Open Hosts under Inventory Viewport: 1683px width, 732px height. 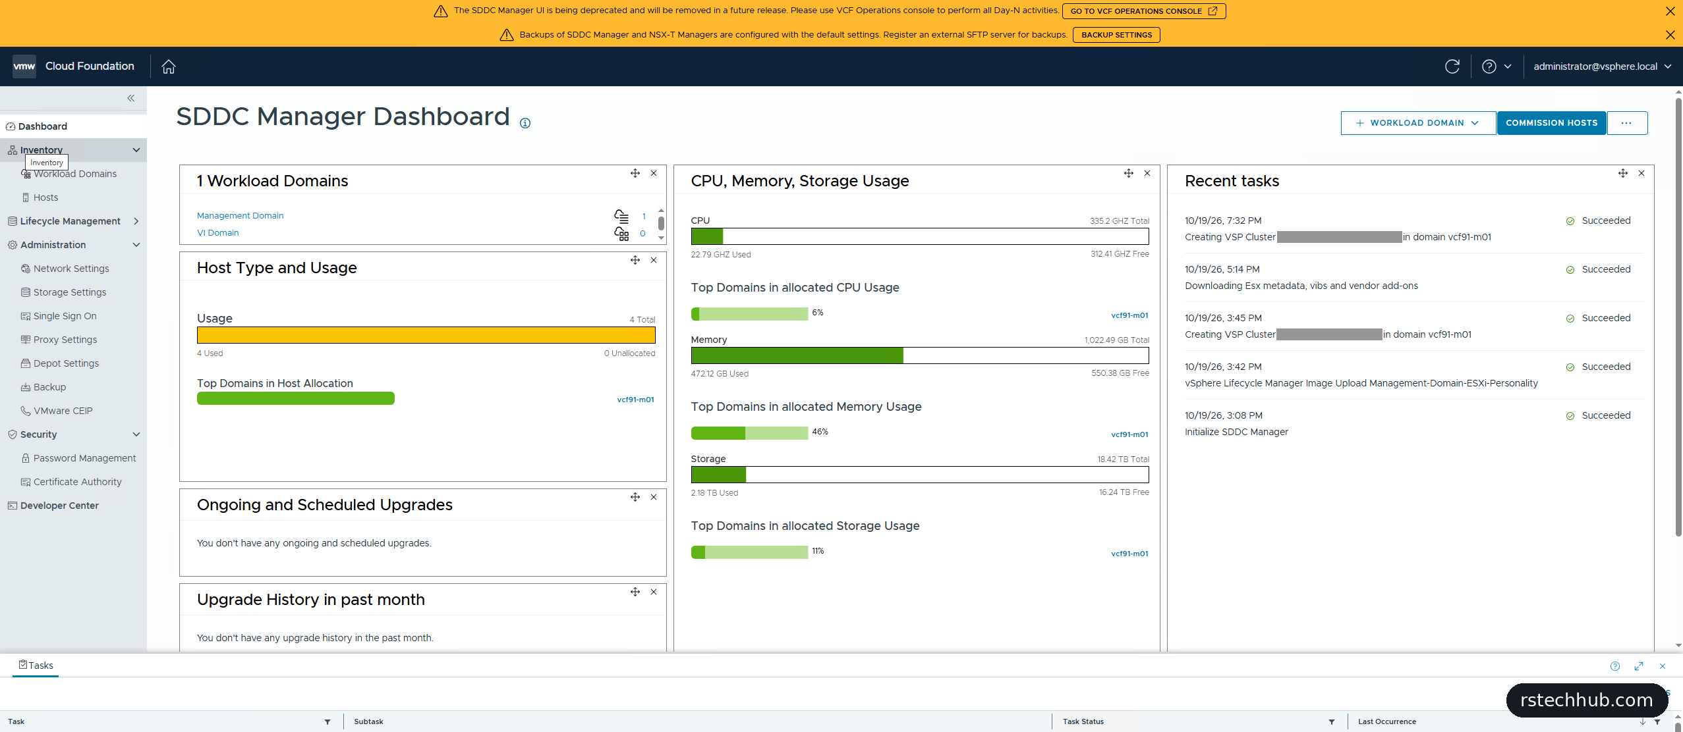pyautogui.click(x=45, y=197)
